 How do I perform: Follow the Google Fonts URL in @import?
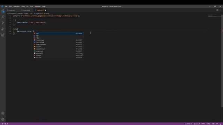click(51, 16)
